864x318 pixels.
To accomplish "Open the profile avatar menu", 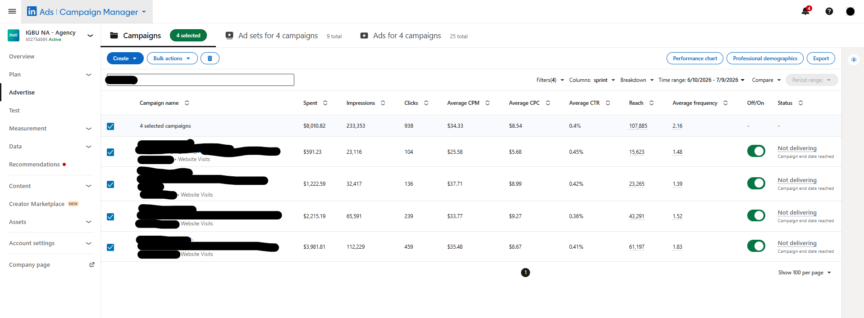I will [850, 11].
